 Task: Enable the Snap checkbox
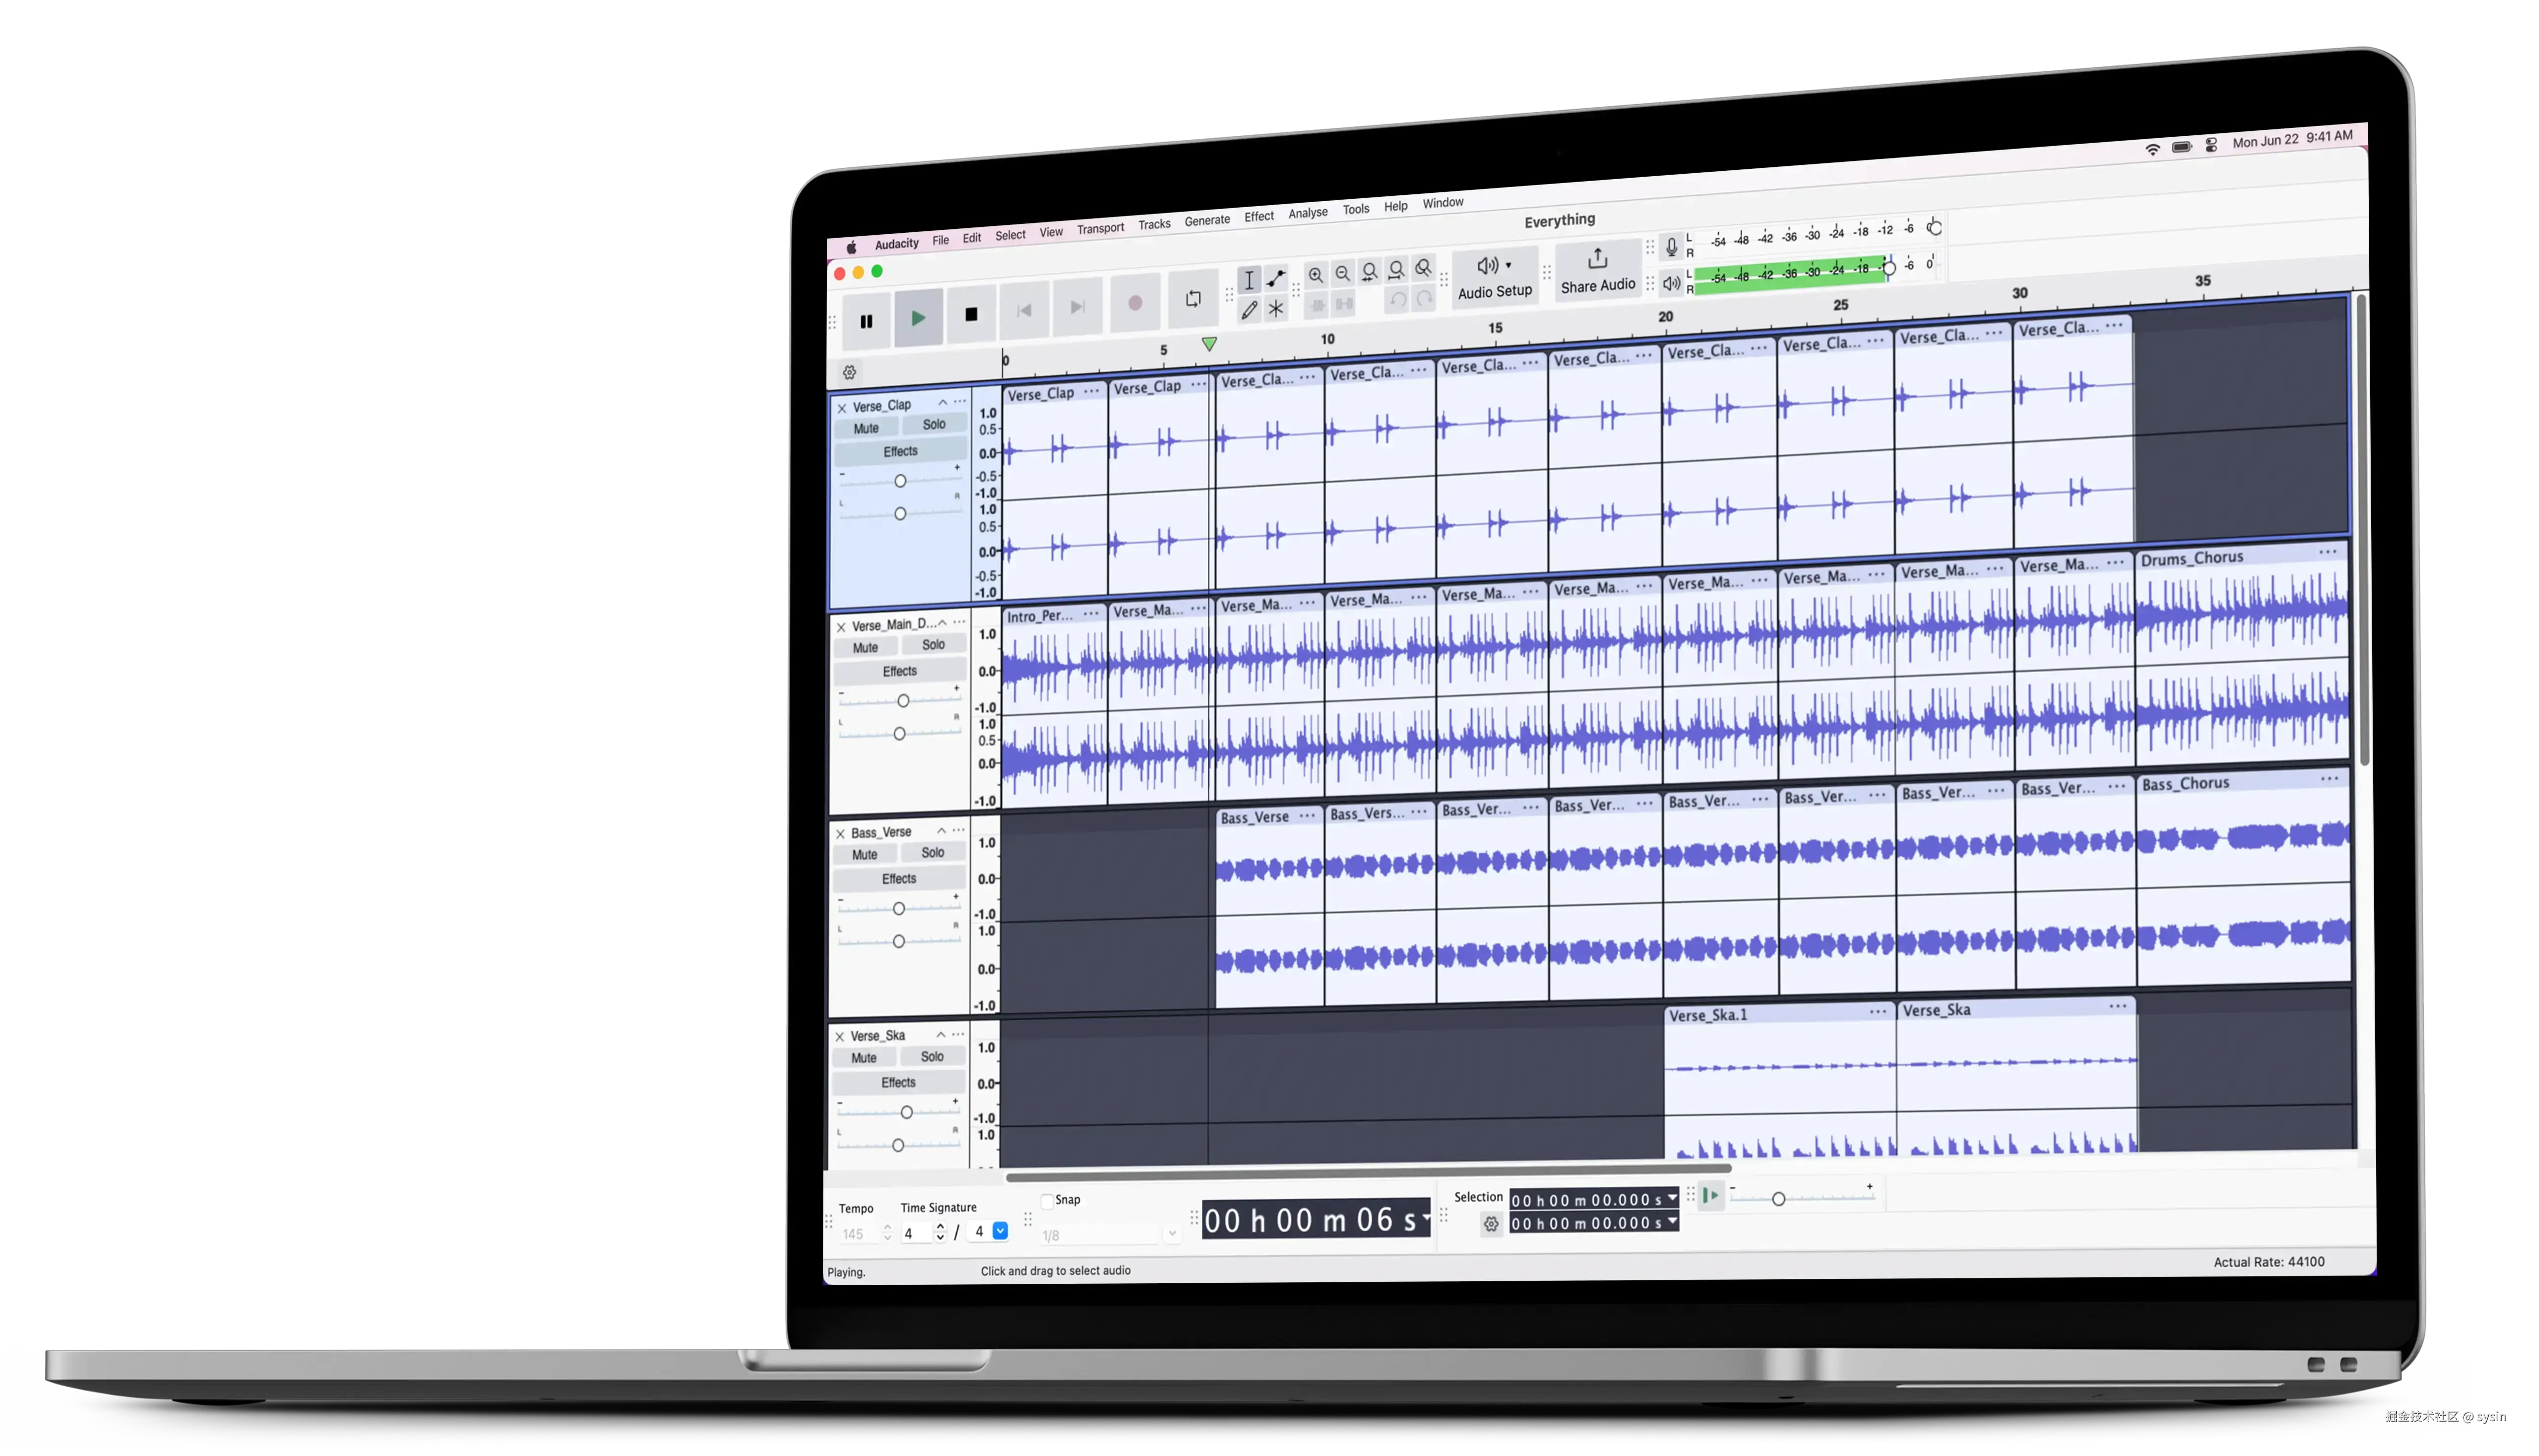[x=1047, y=1201]
